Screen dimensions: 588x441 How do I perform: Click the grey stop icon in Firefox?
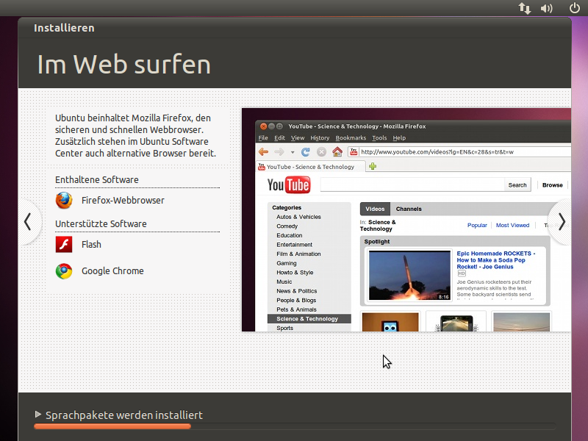click(x=321, y=152)
